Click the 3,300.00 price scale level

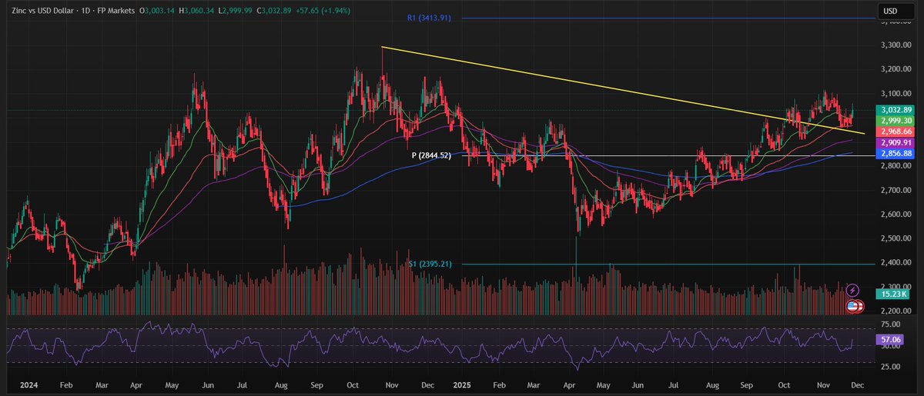(895, 45)
